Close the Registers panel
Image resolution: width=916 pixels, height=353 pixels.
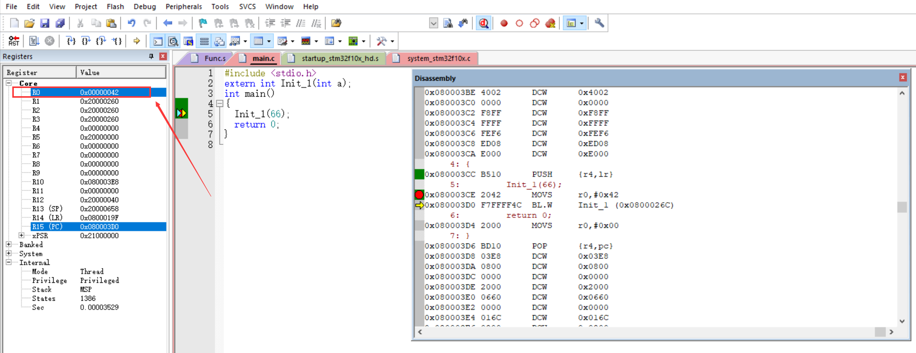(x=163, y=56)
